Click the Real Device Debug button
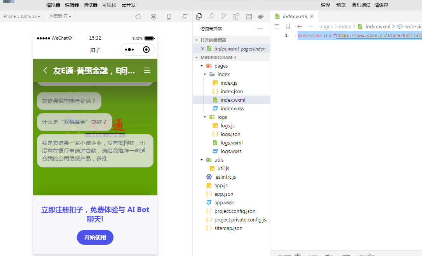Screen dimensions: 422x256 [x=361, y=5]
